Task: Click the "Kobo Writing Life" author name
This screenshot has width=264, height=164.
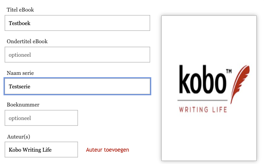Action: click(30, 150)
